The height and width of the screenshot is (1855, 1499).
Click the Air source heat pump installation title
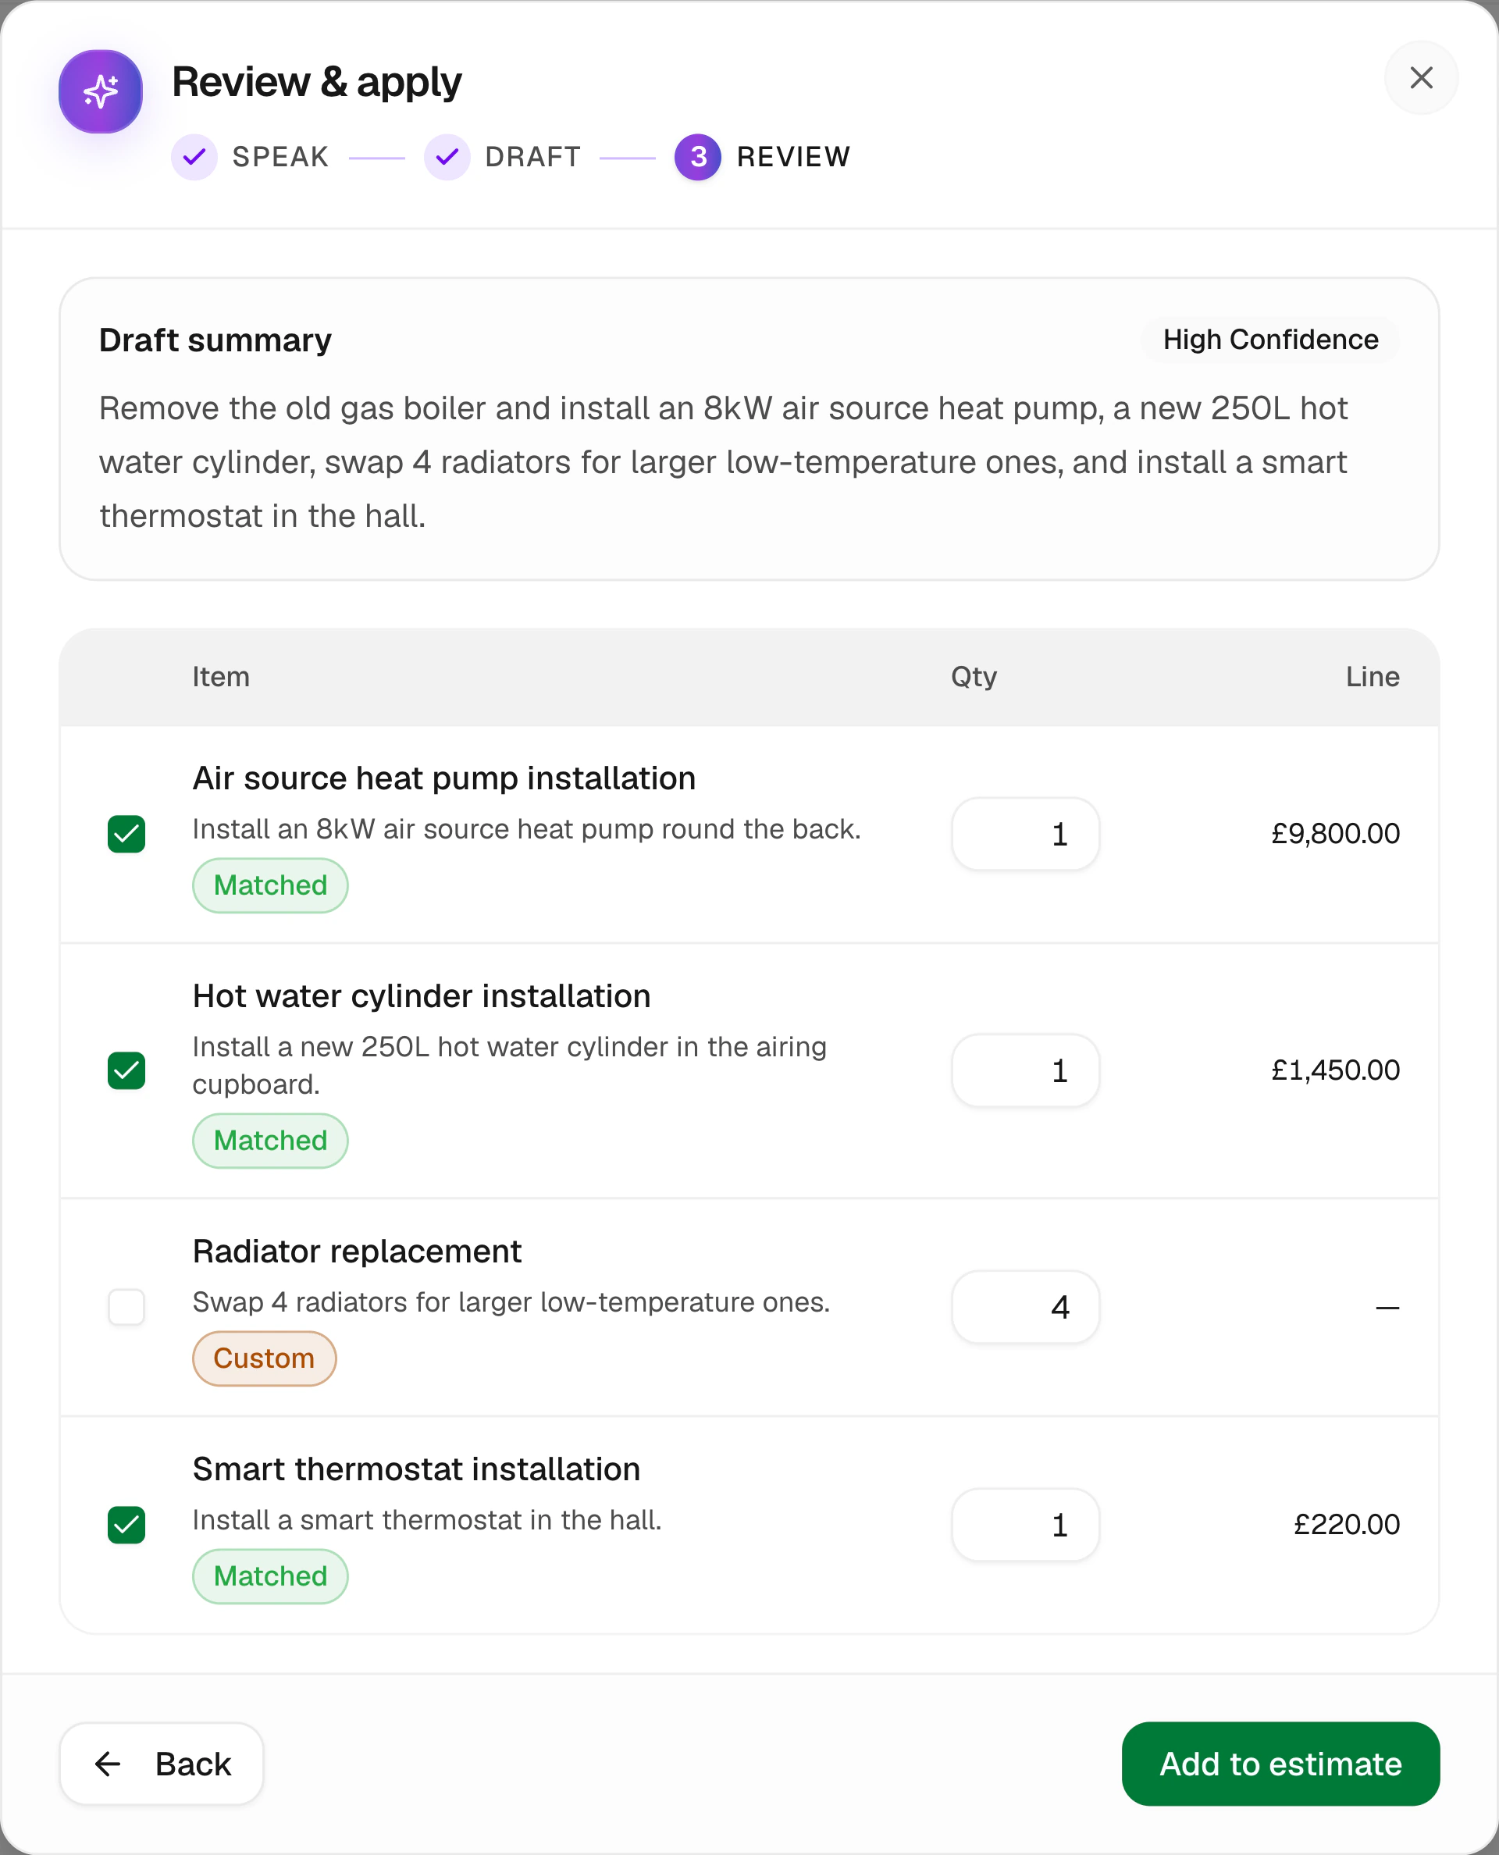(x=443, y=778)
